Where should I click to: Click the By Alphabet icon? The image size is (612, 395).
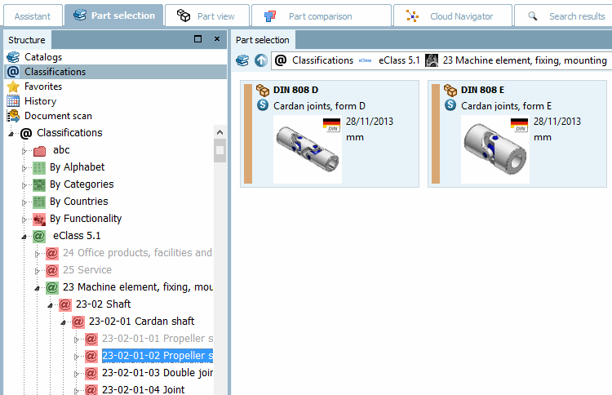click(x=39, y=168)
